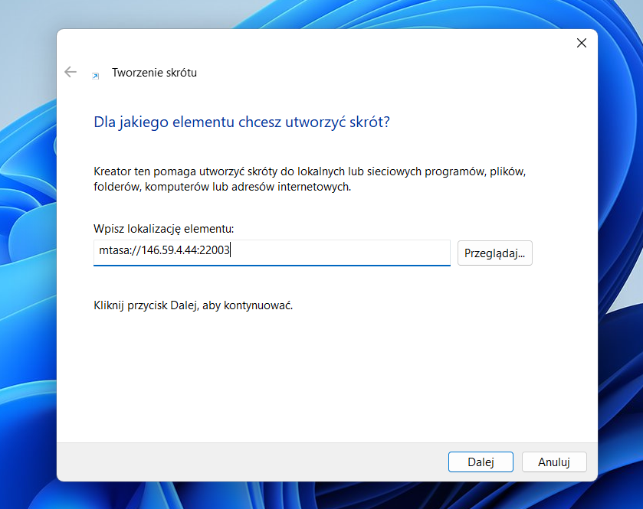643x509 pixels.
Task: Open the Przeglądaj... browse button
Action: (x=494, y=253)
